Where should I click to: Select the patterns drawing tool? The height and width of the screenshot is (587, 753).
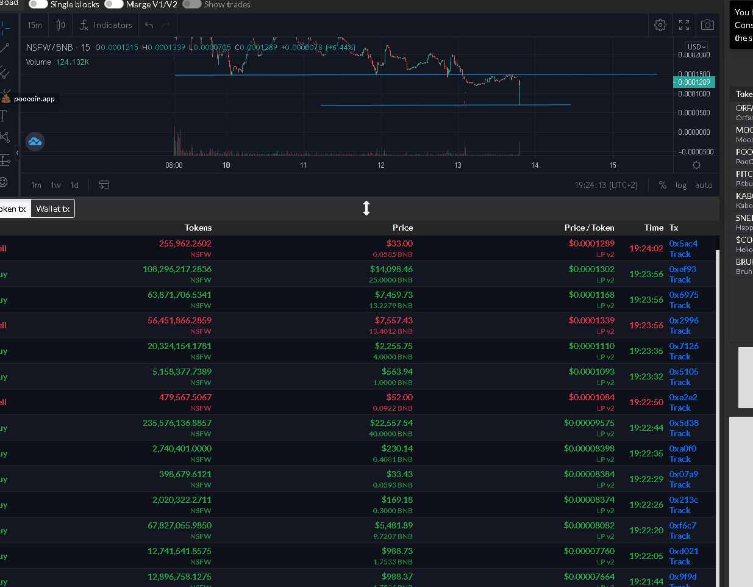5,137
